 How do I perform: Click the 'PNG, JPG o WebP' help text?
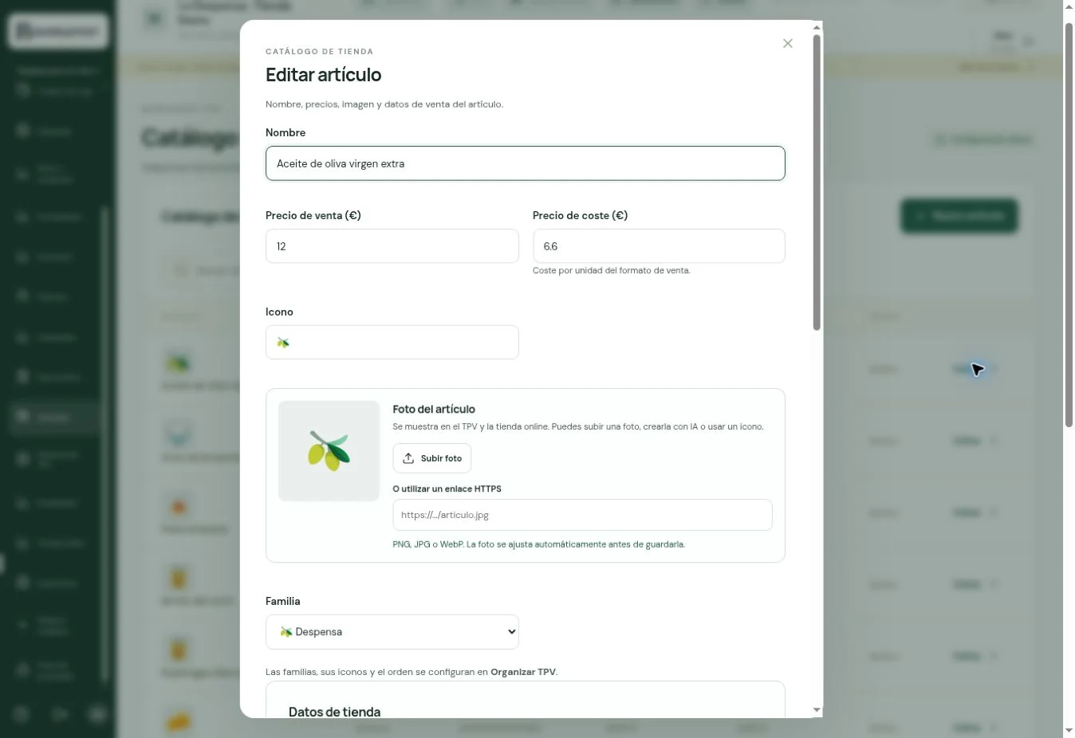[539, 545]
